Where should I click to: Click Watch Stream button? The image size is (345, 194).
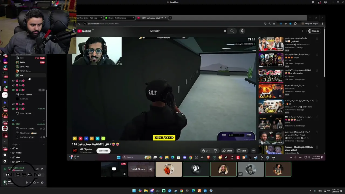(x=138, y=169)
